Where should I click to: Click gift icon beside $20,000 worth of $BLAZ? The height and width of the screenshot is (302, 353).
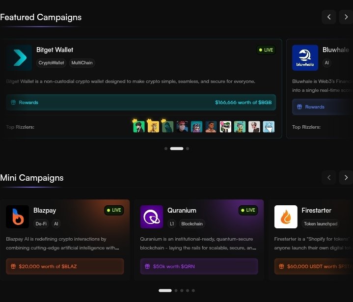tap(13, 266)
